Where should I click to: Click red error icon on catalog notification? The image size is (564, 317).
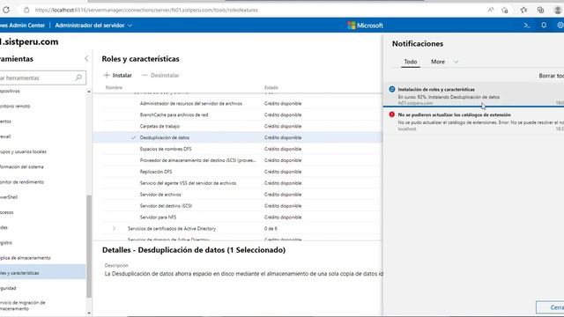pyautogui.click(x=392, y=114)
